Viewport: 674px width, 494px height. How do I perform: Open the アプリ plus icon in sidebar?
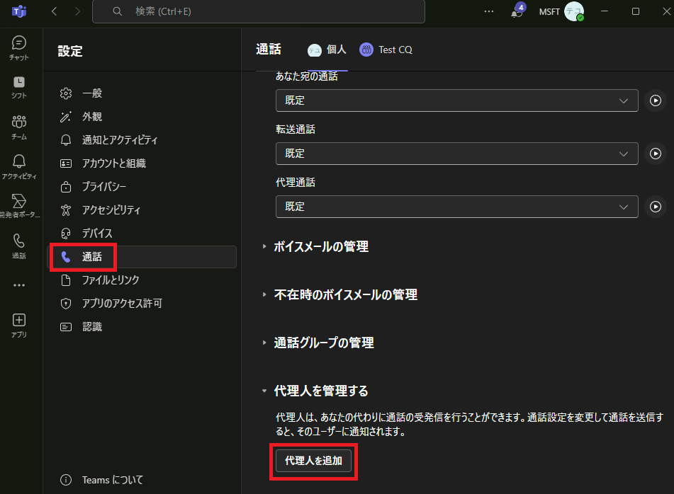pos(19,326)
